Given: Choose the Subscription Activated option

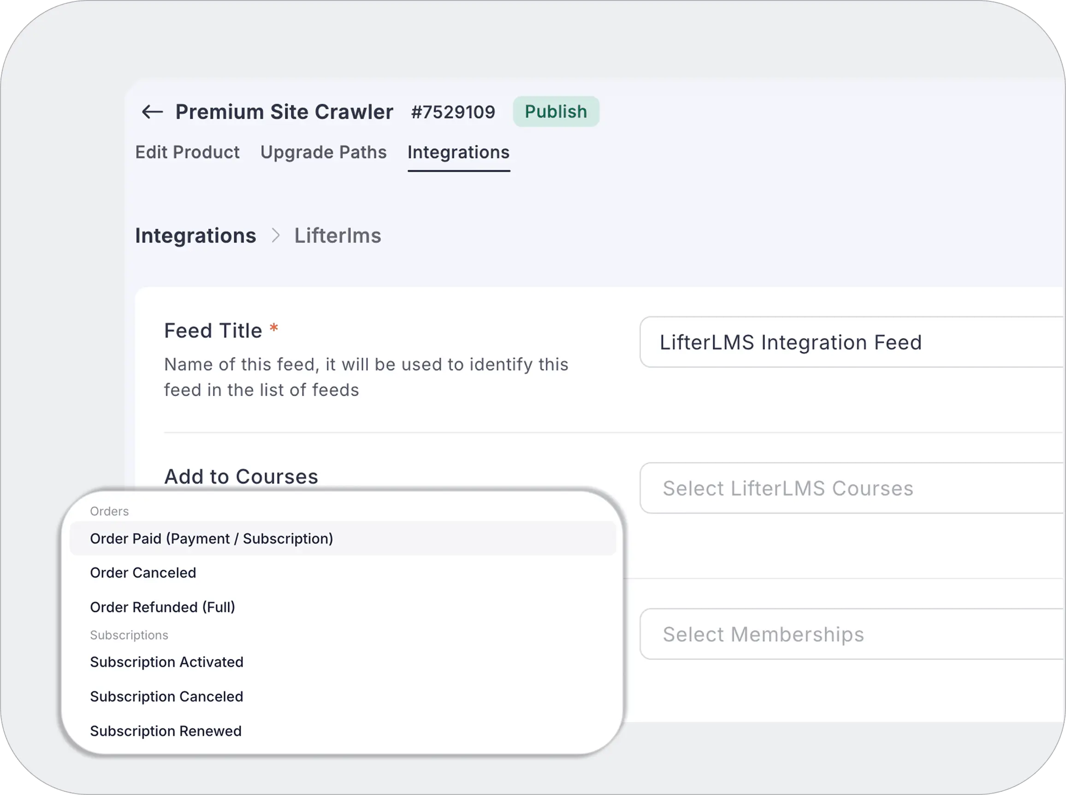Looking at the screenshot, I should point(166,662).
